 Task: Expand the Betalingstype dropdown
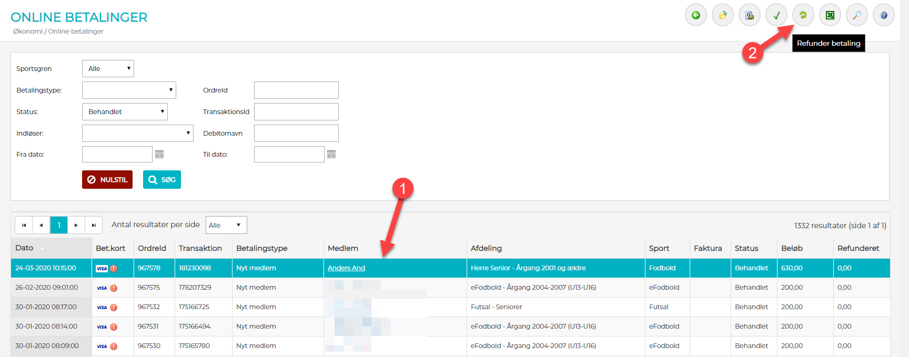click(x=129, y=90)
